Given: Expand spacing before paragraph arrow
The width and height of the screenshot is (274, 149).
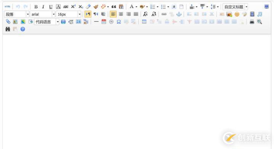Looking at the screenshot, I should pyautogui.click(x=197, y=7).
